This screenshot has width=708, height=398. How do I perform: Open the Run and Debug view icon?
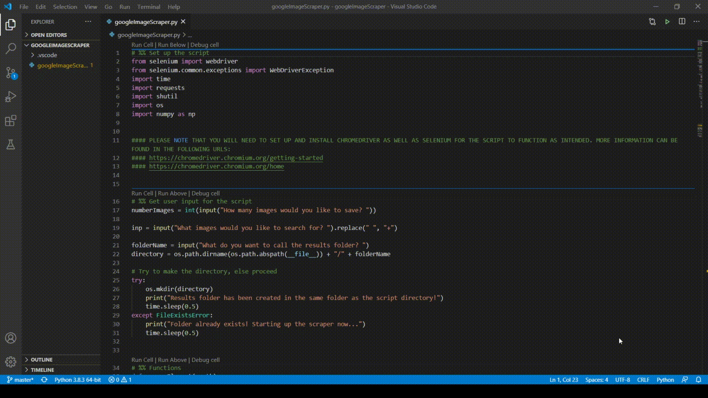11,97
